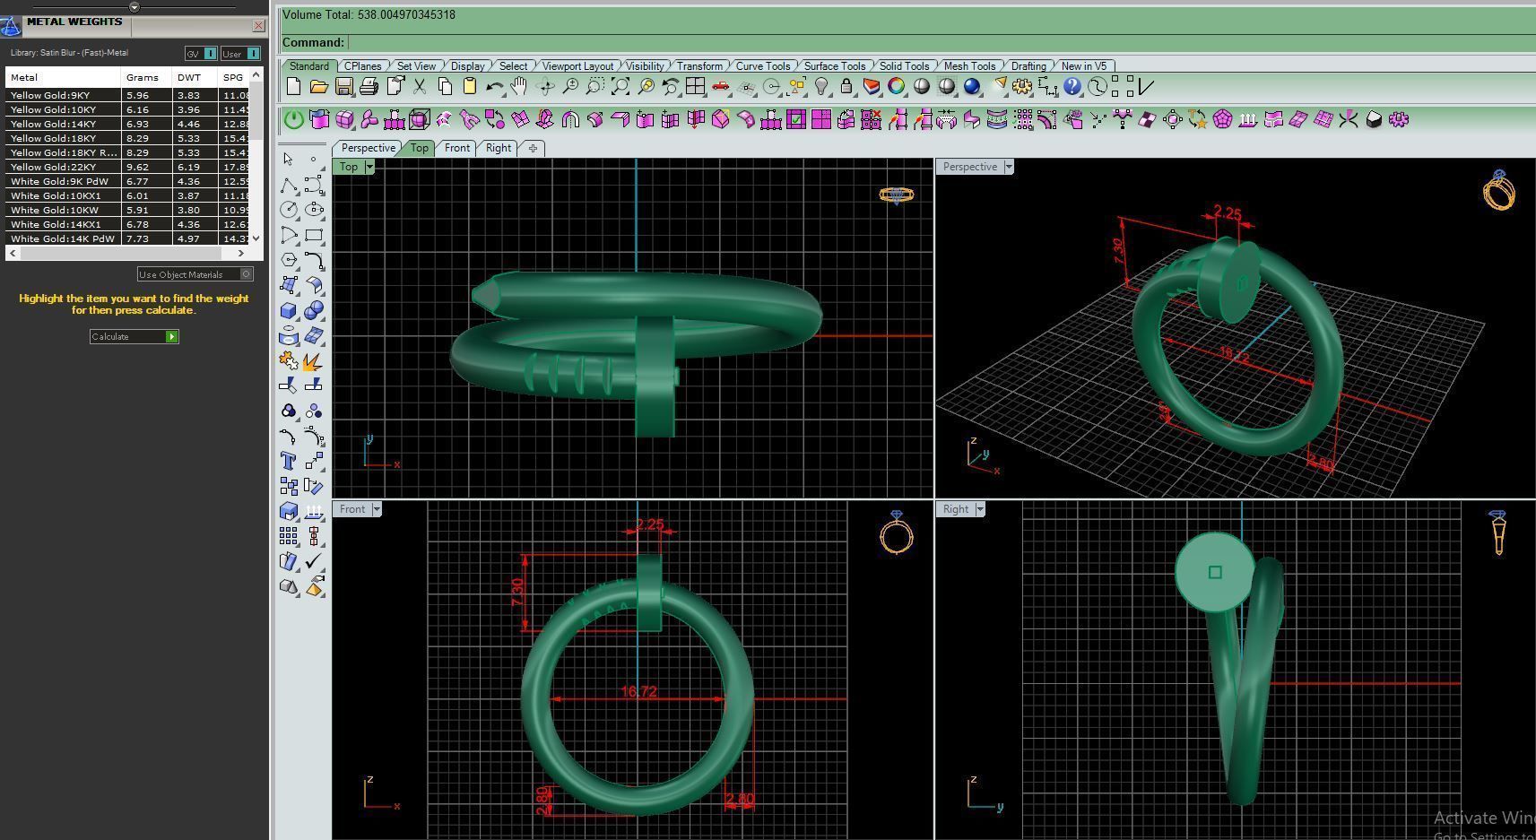Click the green power icon
The image size is (1536, 840).
(x=293, y=119)
